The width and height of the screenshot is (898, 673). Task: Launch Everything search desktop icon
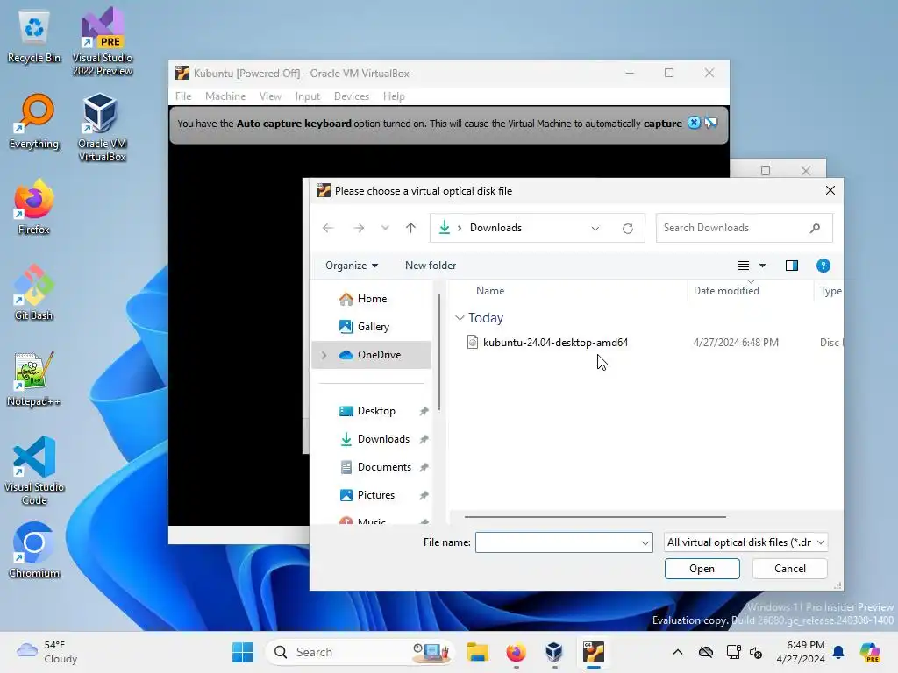coord(34,121)
